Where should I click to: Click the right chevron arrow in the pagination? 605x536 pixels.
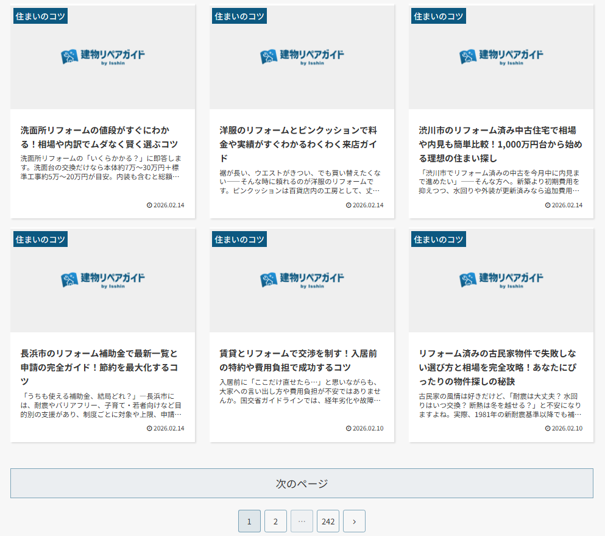tap(354, 521)
